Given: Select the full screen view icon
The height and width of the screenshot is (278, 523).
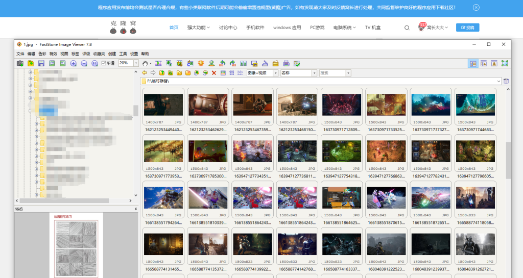Looking at the screenshot, I should click(505, 63).
